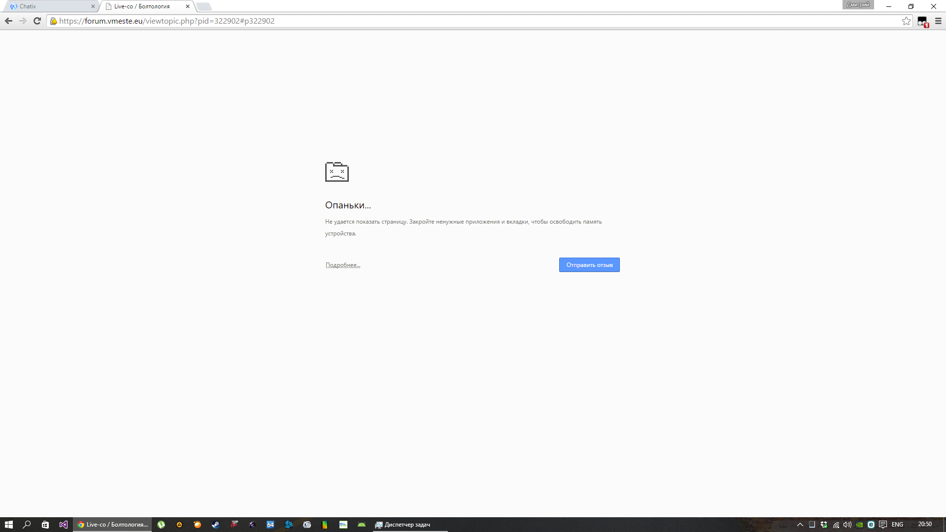Open Steam from the taskbar
Screen dimensions: 946x532
click(215, 525)
